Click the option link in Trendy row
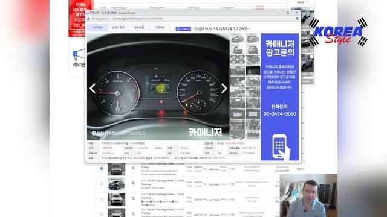 [300, 169]
